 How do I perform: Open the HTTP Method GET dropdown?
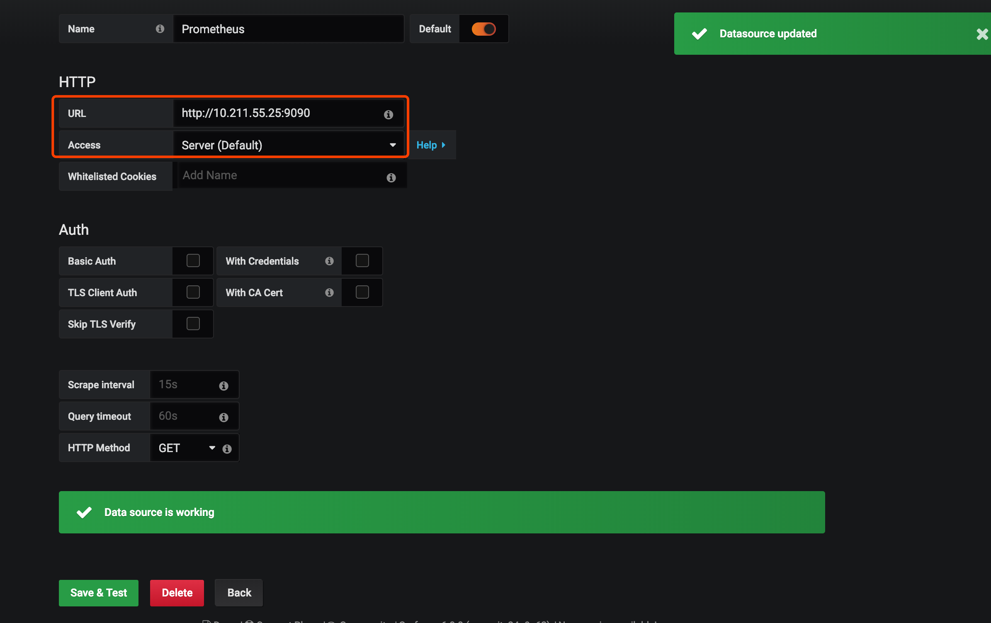coord(187,448)
